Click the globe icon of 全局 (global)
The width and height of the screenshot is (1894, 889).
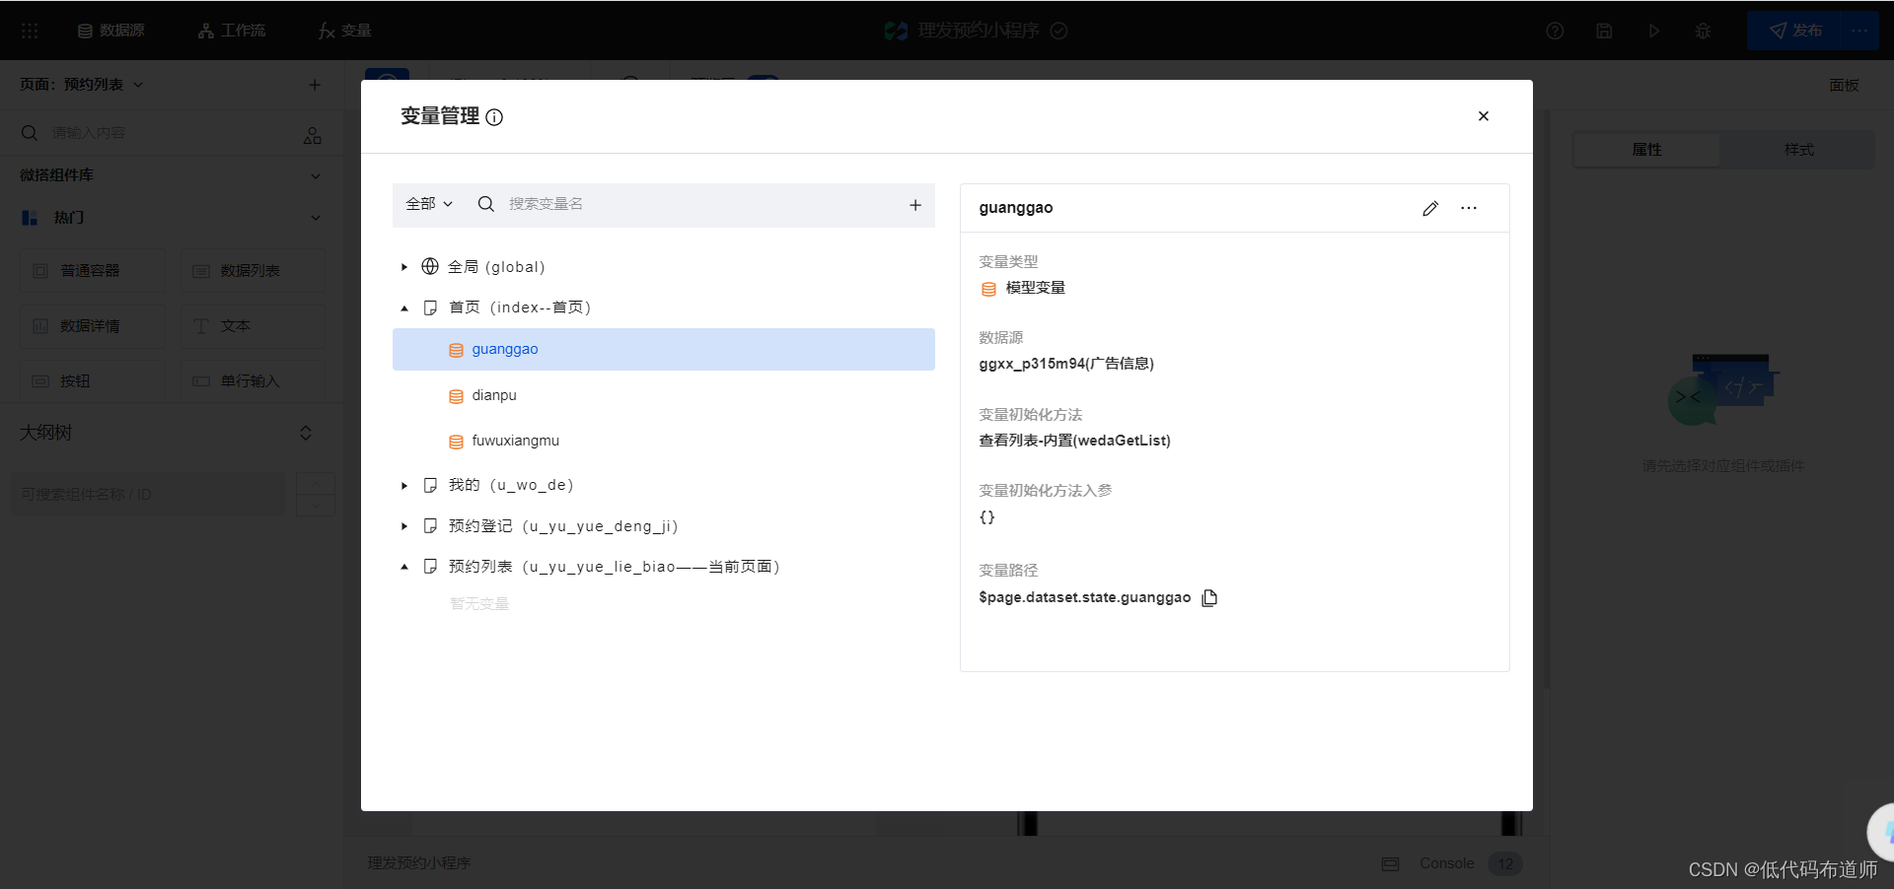430,266
